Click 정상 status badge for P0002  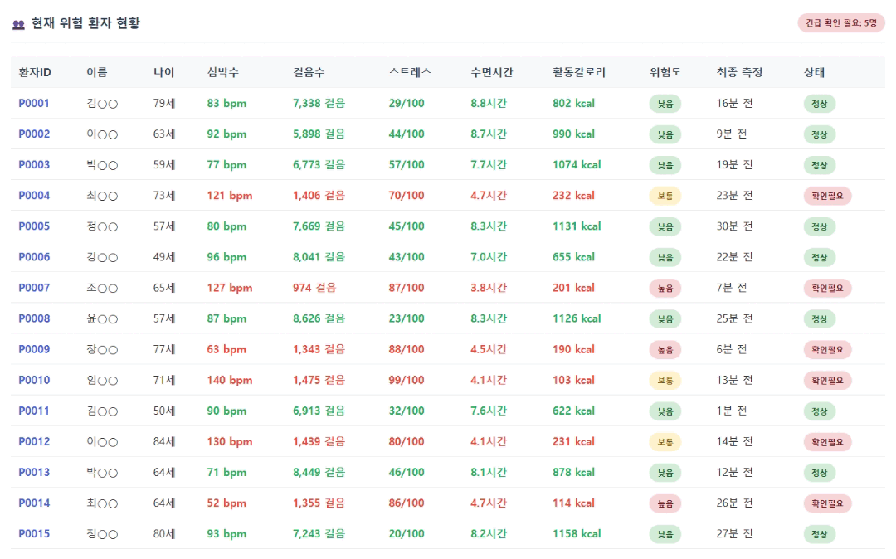[x=819, y=134]
